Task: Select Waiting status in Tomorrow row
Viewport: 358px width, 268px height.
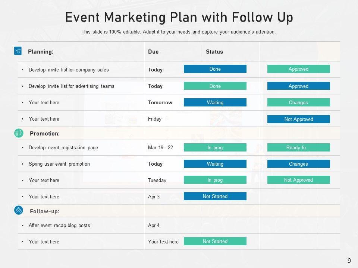Action: coord(215,102)
